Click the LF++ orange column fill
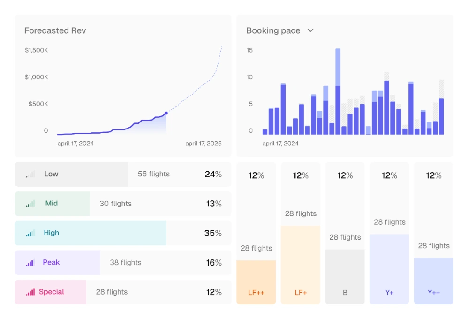Image resolution: width=468 pixels, height=319 pixels. pos(256,282)
